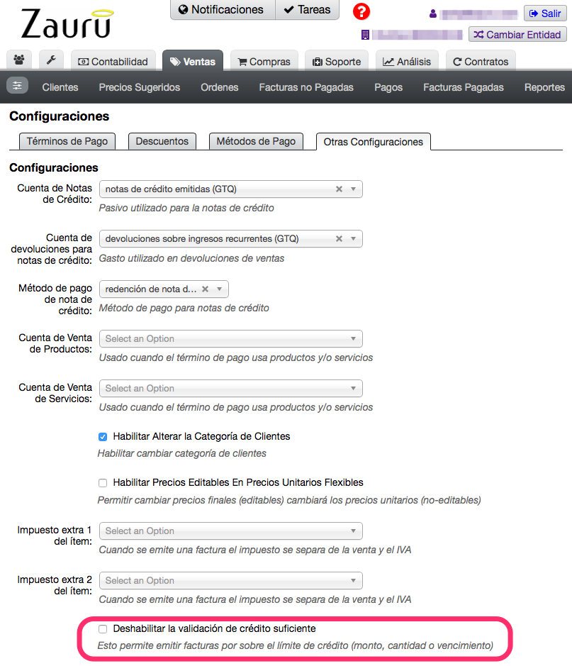This screenshot has height=666, width=572.
Task: Click the purple user profile icon
Action: tap(433, 14)
